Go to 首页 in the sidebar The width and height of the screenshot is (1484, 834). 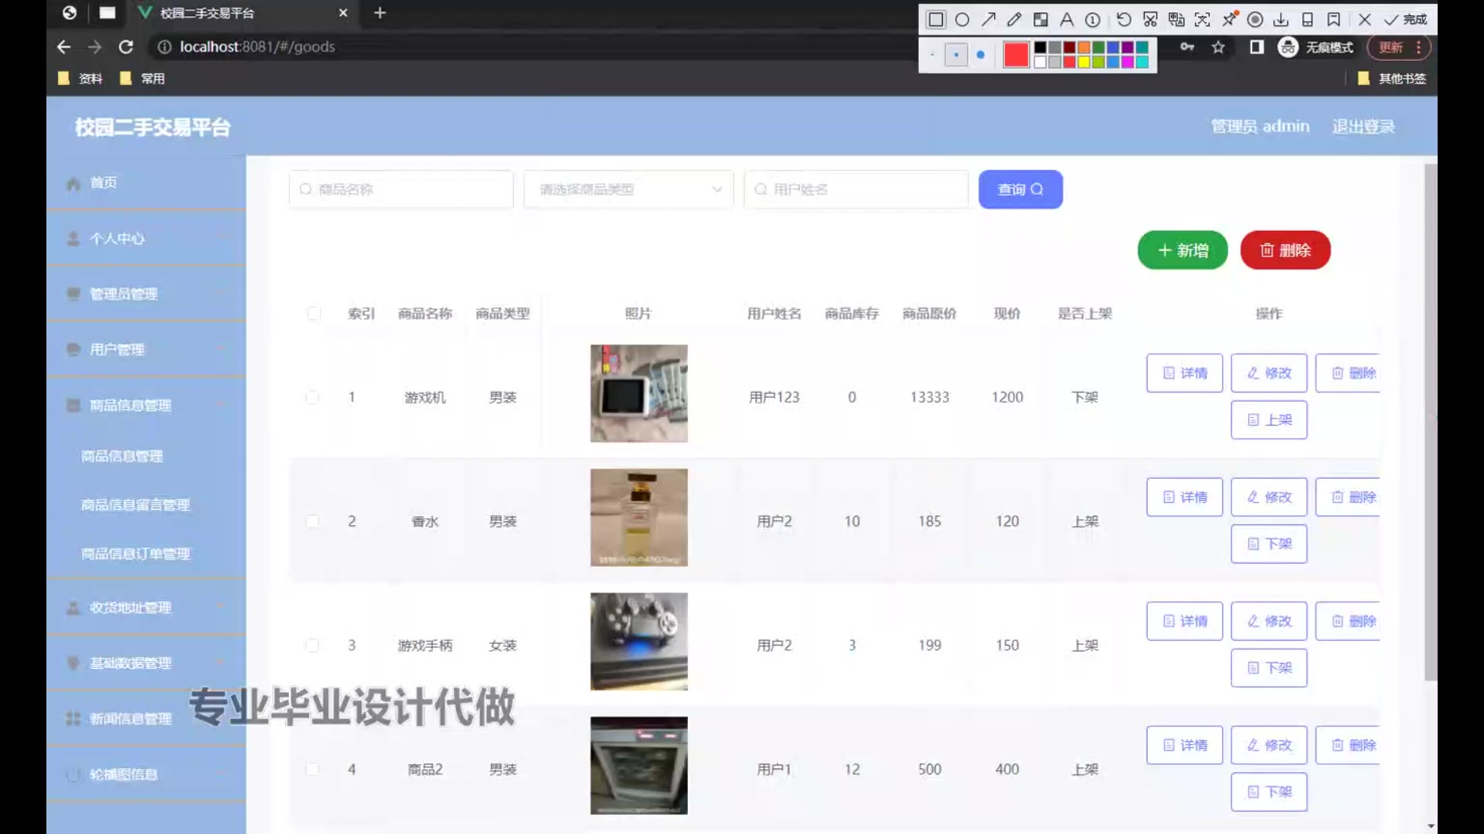(104, 183)
